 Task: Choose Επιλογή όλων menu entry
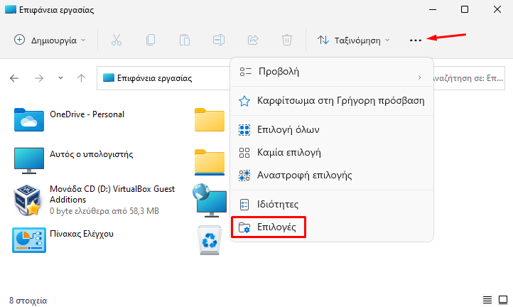tap(332, 130)
